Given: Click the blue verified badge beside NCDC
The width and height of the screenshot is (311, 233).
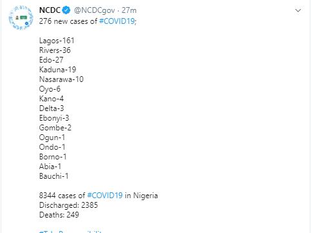Looking at the screenshot, I should point(66,10).
